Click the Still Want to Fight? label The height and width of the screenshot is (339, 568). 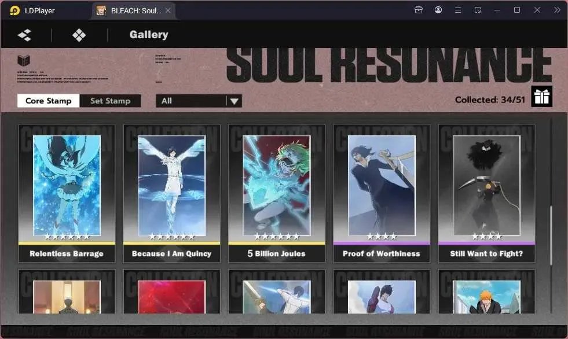486,253
